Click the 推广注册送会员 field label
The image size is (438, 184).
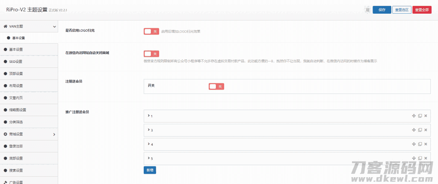[77, 112]
